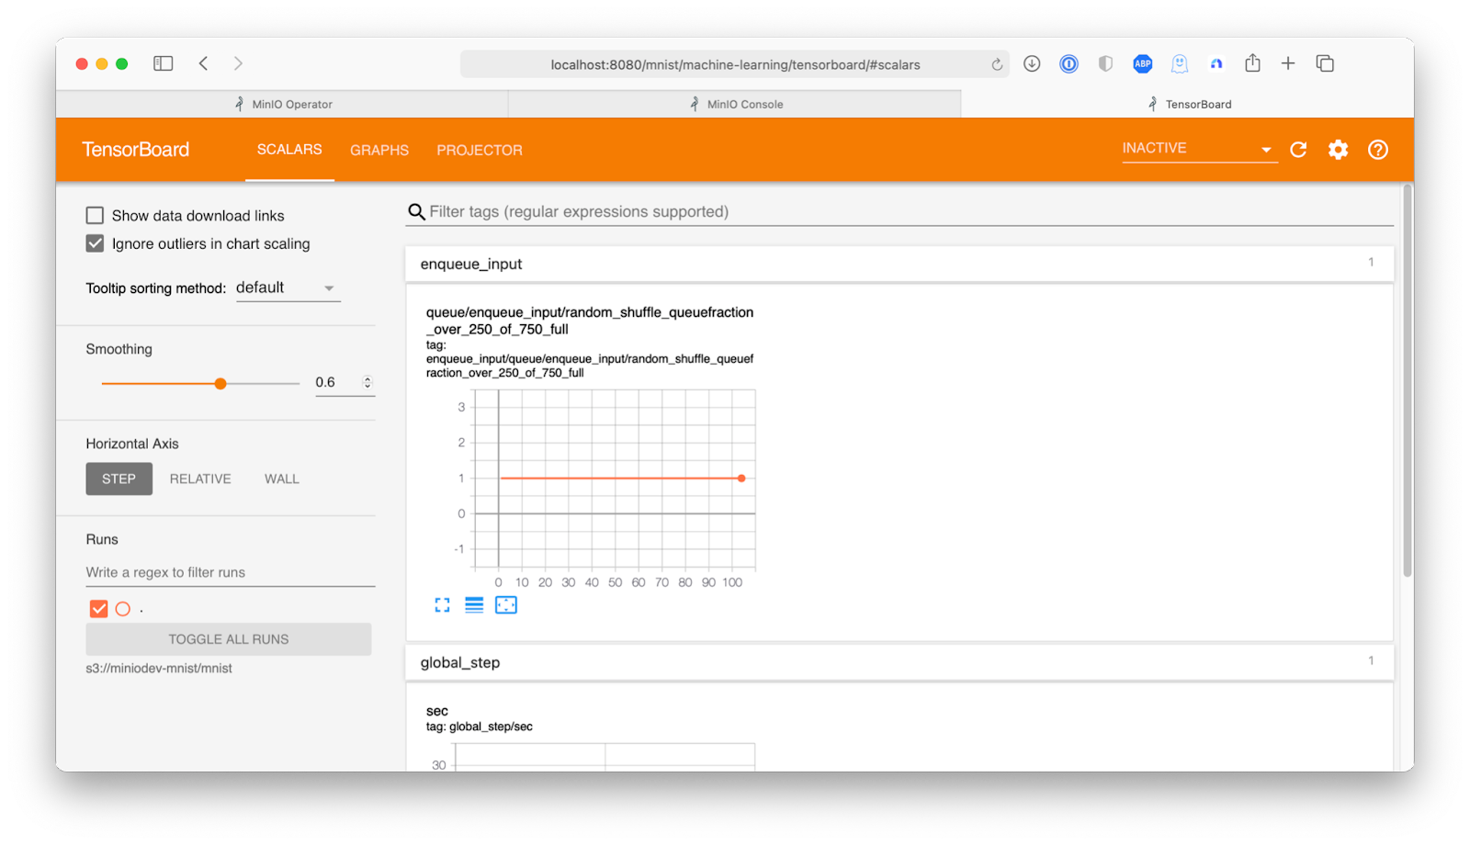Open Tooltip sorting method dropdown
Screen dimensions: 1470x845
pyautogui.click(x=288, y=288)
